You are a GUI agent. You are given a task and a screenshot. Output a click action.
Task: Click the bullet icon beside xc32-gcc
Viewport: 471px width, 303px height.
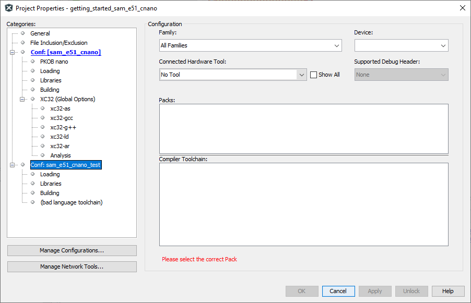(42, 118)
